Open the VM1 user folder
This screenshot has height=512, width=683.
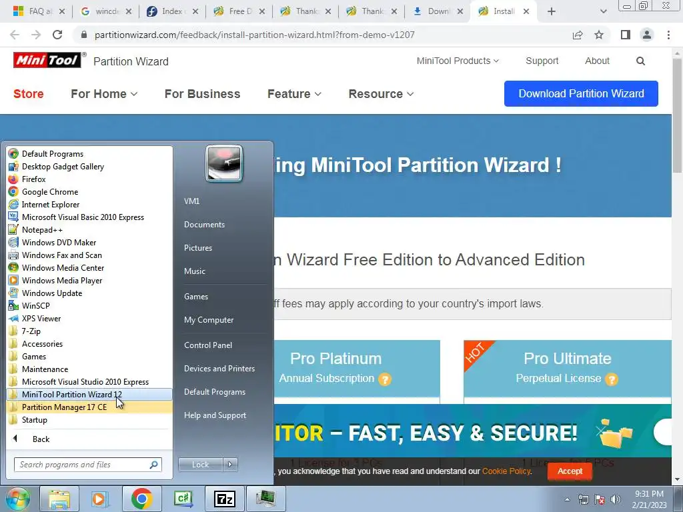[191, 201]
